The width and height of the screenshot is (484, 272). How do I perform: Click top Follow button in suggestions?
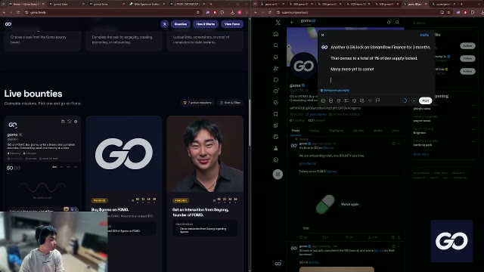pos(467,46)
